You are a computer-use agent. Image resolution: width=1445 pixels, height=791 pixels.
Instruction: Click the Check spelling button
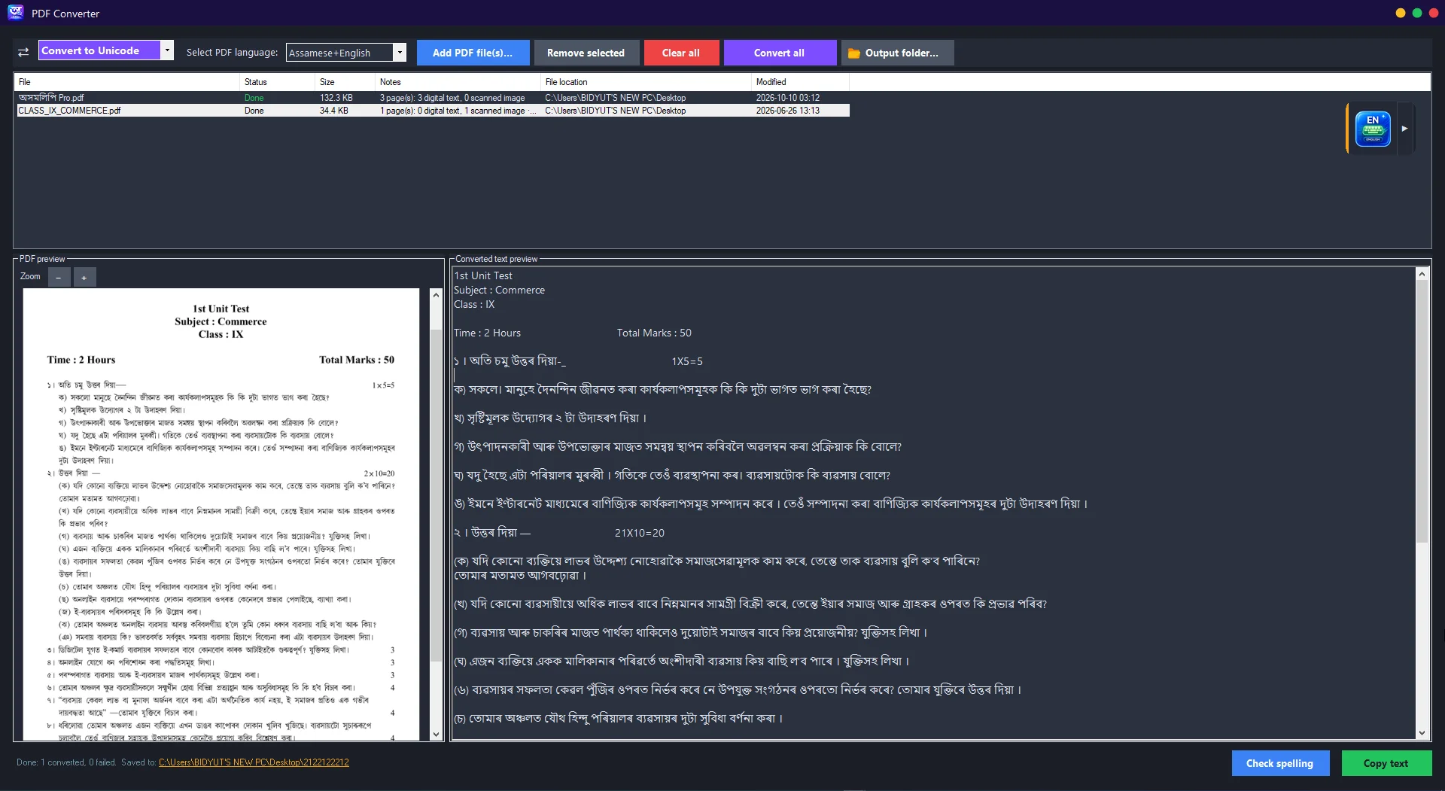pos(1279,763)
